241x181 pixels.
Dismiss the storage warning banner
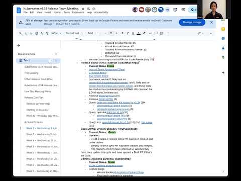point(211,22)
